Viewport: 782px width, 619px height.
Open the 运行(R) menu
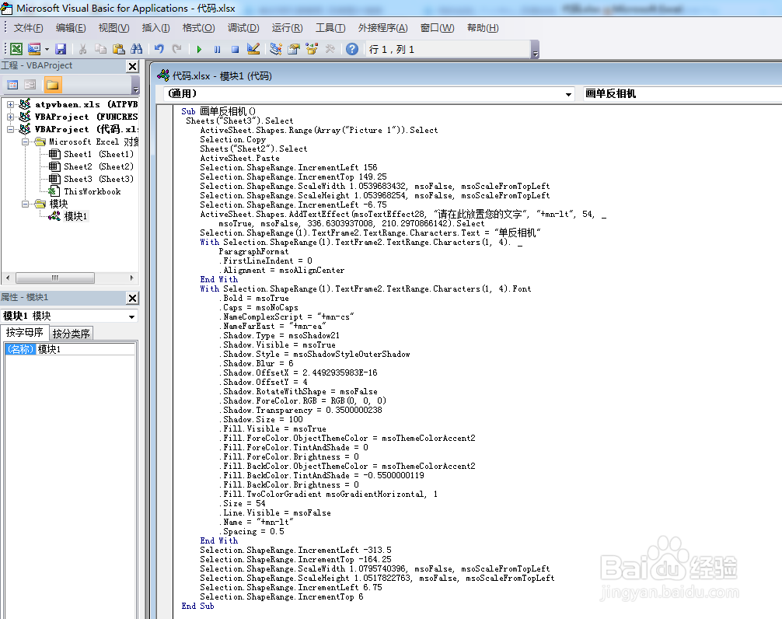(x=288, y=28)
